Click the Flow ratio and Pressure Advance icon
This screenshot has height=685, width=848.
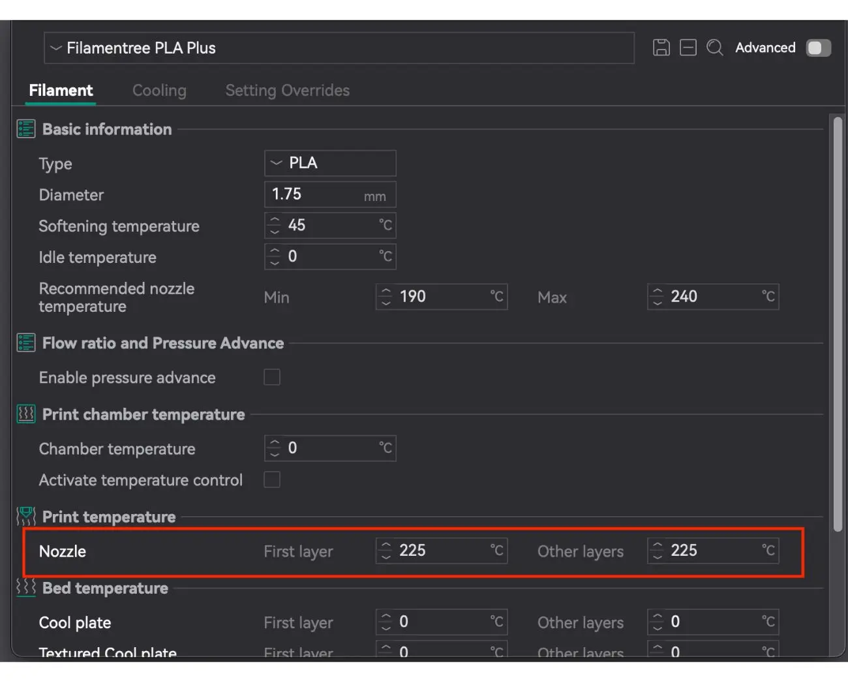(26, 343)
